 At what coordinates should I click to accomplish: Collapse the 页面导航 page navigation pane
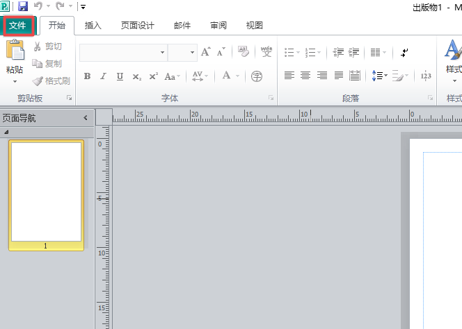(86, 118)
